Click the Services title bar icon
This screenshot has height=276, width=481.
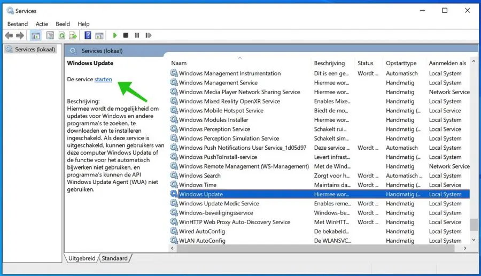[x=11, y=11]
